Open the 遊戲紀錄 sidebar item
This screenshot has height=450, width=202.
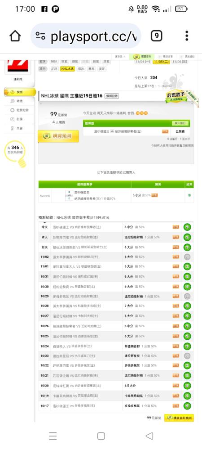19,110
